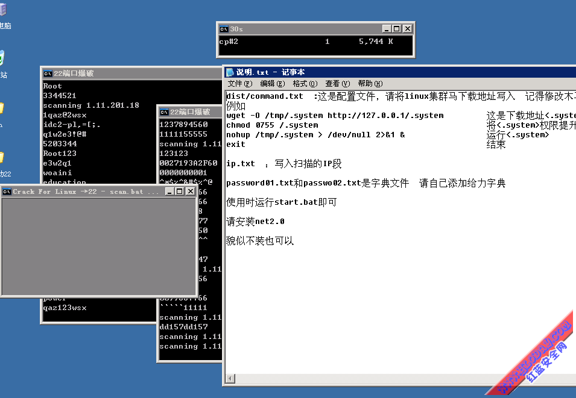
Task: Open the 查看 menu in Notepad
Action: click(338, 84)
